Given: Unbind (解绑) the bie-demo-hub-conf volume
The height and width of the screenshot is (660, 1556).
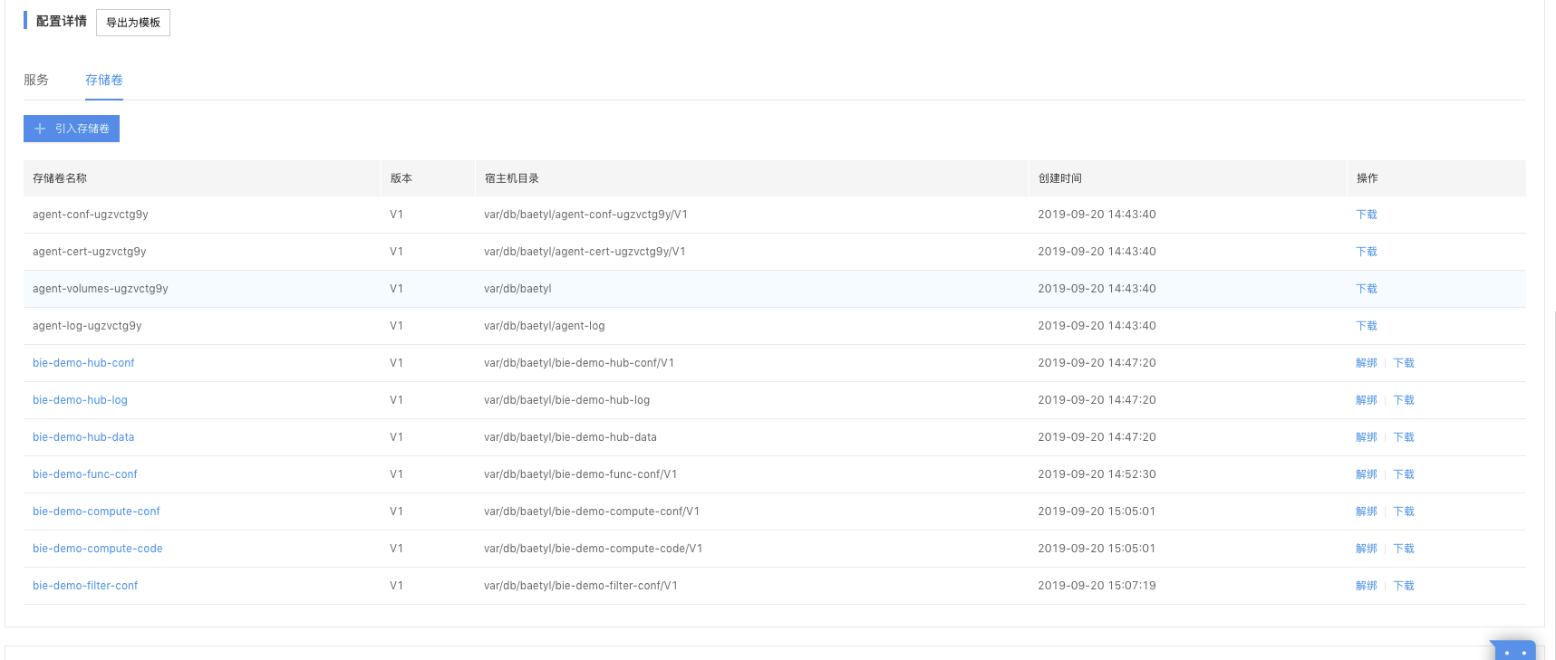Looking at the screenshot, I should click(x=1367, y=363).
